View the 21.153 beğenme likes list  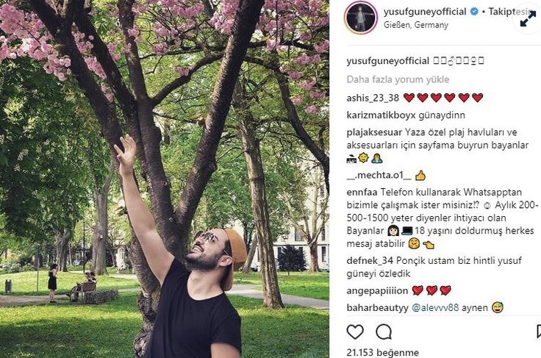click(x=383, y=352)
